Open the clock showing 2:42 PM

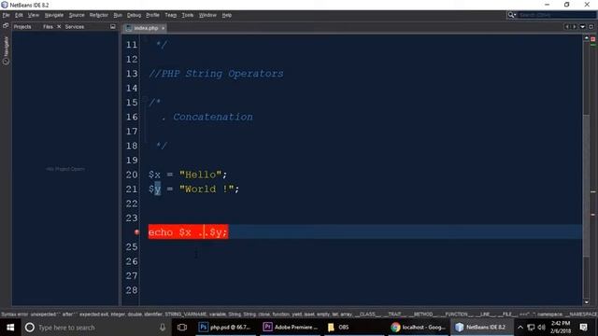[x=561, y=328]
